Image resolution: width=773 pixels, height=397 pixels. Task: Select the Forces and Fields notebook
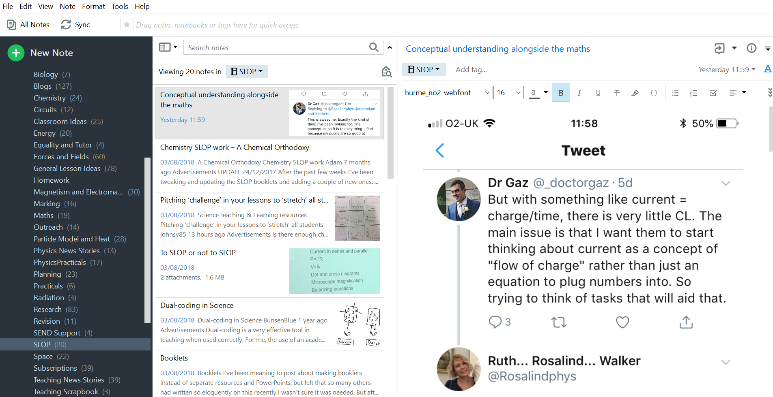[69, 157]
